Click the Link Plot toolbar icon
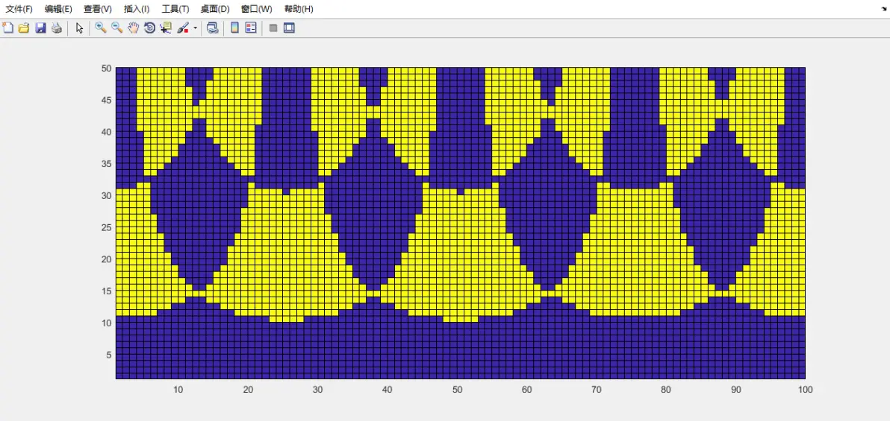Screen dimensions: 890x421 [212, 28]
